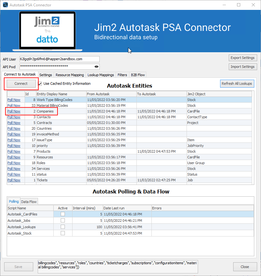The width and height of the screenshot is (261, 276).
Task: Poll Now for Roles entity
Action: 14,163
